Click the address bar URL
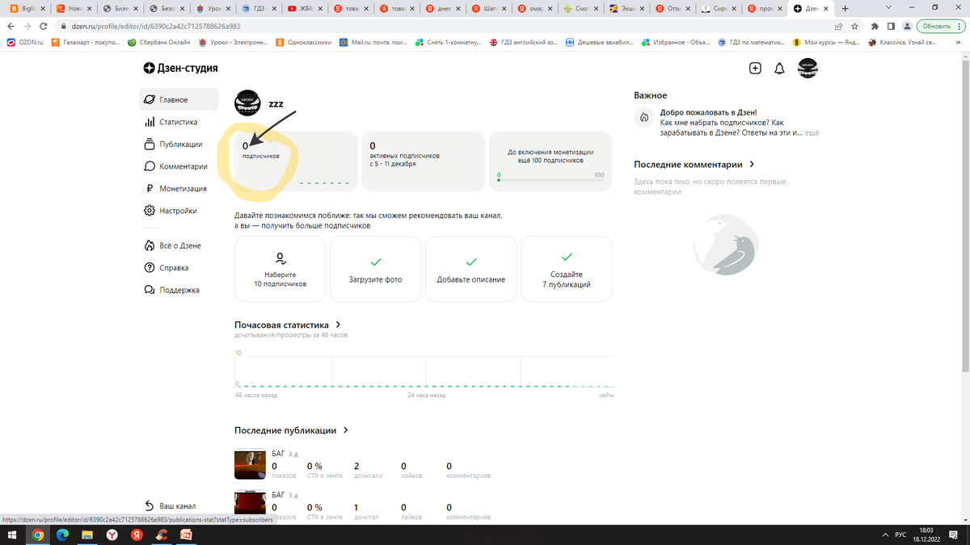The height and width of the screenshot is (545, 970). (x=156, y=26)
